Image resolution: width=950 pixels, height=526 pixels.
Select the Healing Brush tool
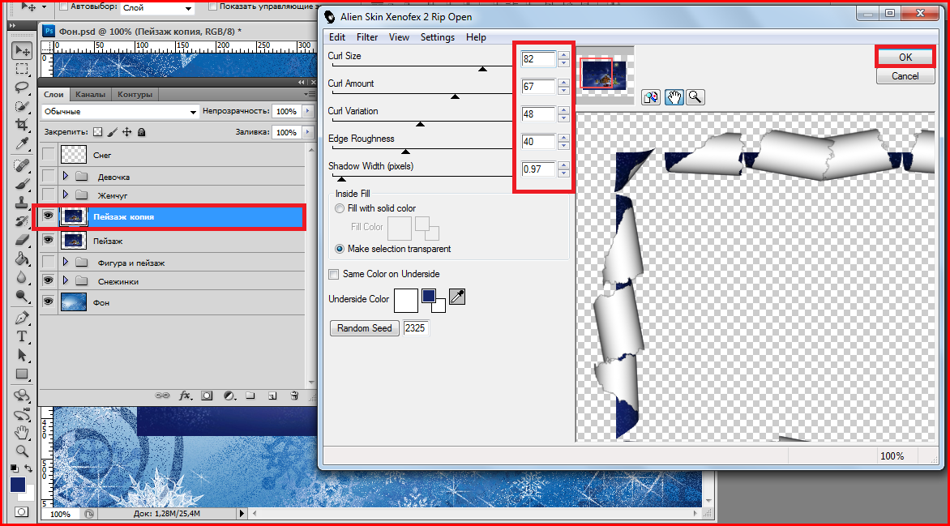(x=23, y=165)
